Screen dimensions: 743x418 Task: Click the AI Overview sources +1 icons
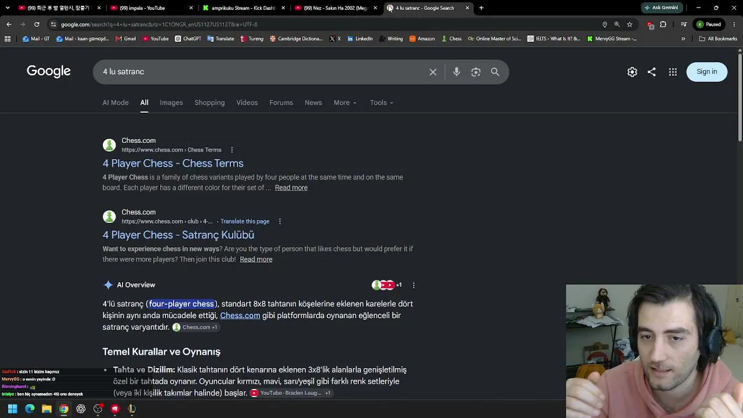[387, 285]
